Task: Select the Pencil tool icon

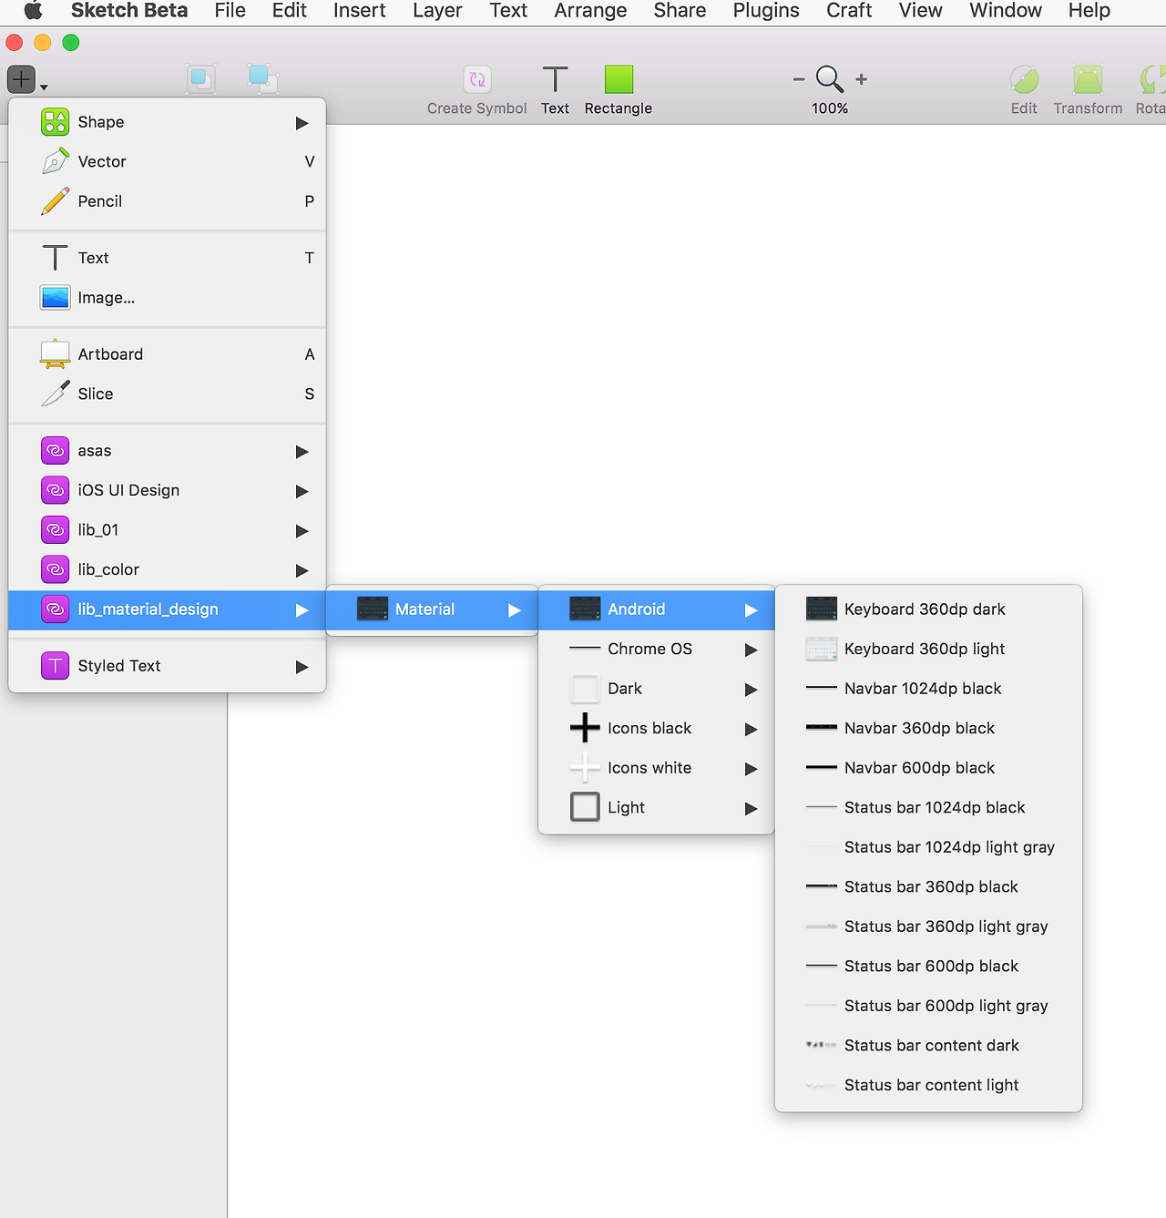Action: click(56, 201)
